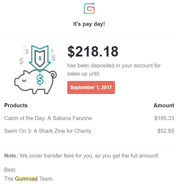Open Swim On 3: A Shark Zine for Charity
This screenshot has width=180, height=185.
pos(48,131)
